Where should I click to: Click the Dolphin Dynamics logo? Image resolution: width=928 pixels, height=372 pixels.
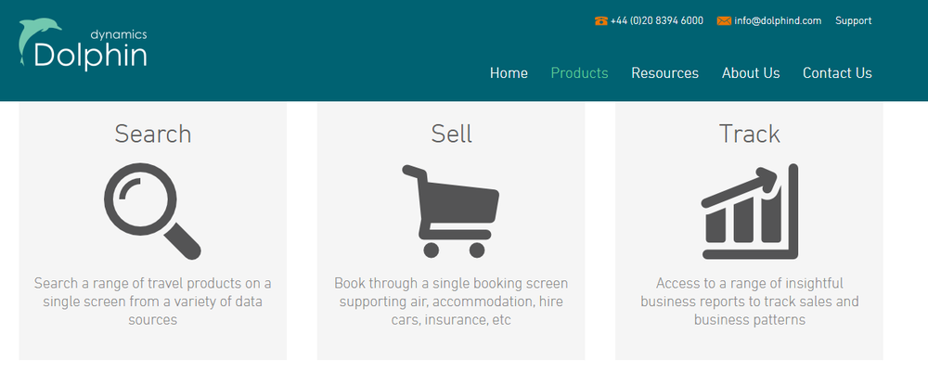coord(83,45)
